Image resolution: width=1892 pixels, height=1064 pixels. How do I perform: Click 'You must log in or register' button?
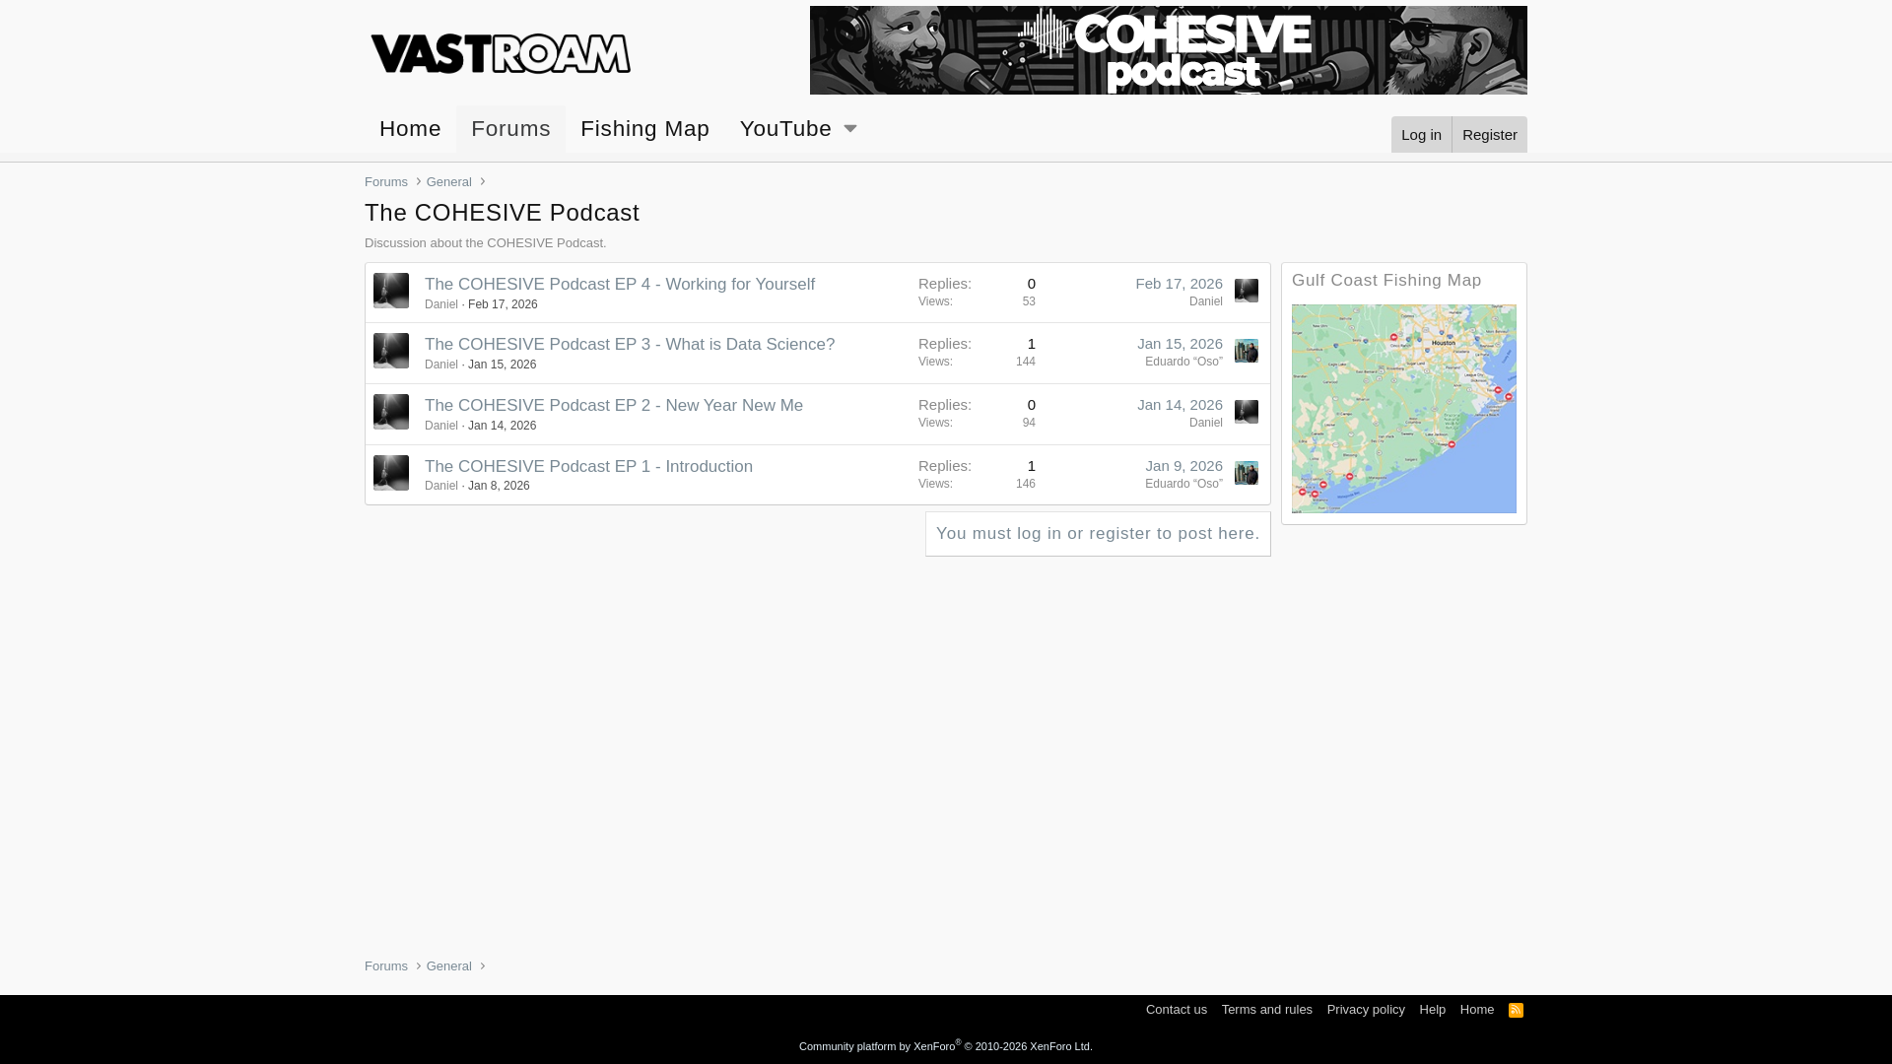[x=1098, y=534]
